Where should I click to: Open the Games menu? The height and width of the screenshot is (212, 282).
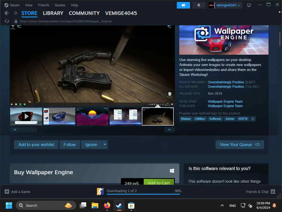(x=60, y=5)
